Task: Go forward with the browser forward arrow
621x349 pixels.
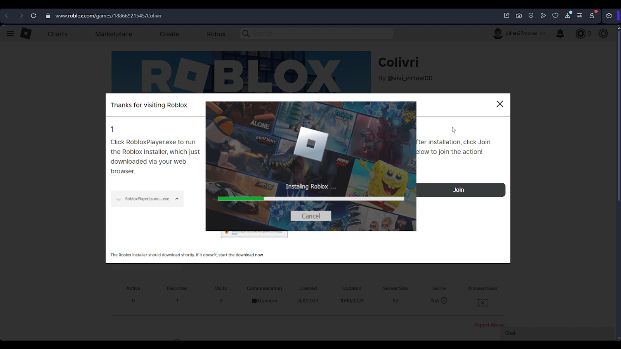Action: 21,16
